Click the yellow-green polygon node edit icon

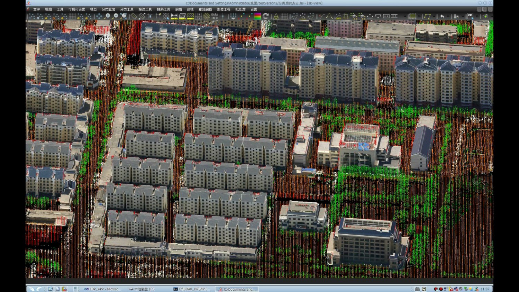pos(427,16)
